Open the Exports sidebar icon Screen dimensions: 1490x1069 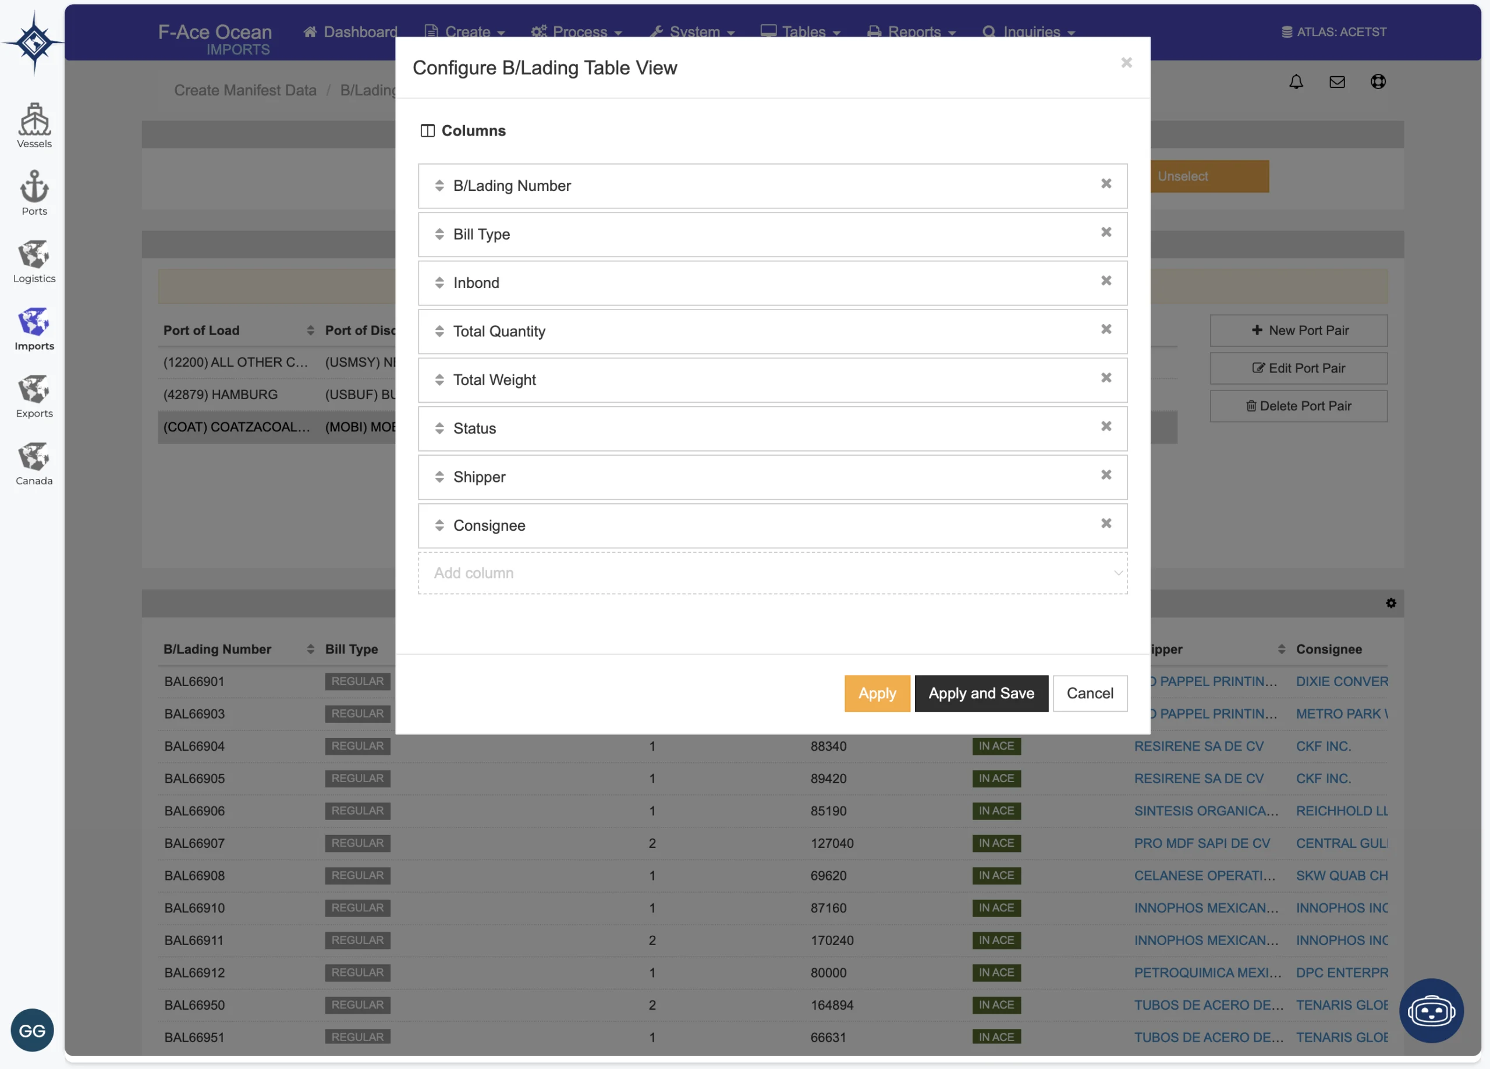click(34, 395)
